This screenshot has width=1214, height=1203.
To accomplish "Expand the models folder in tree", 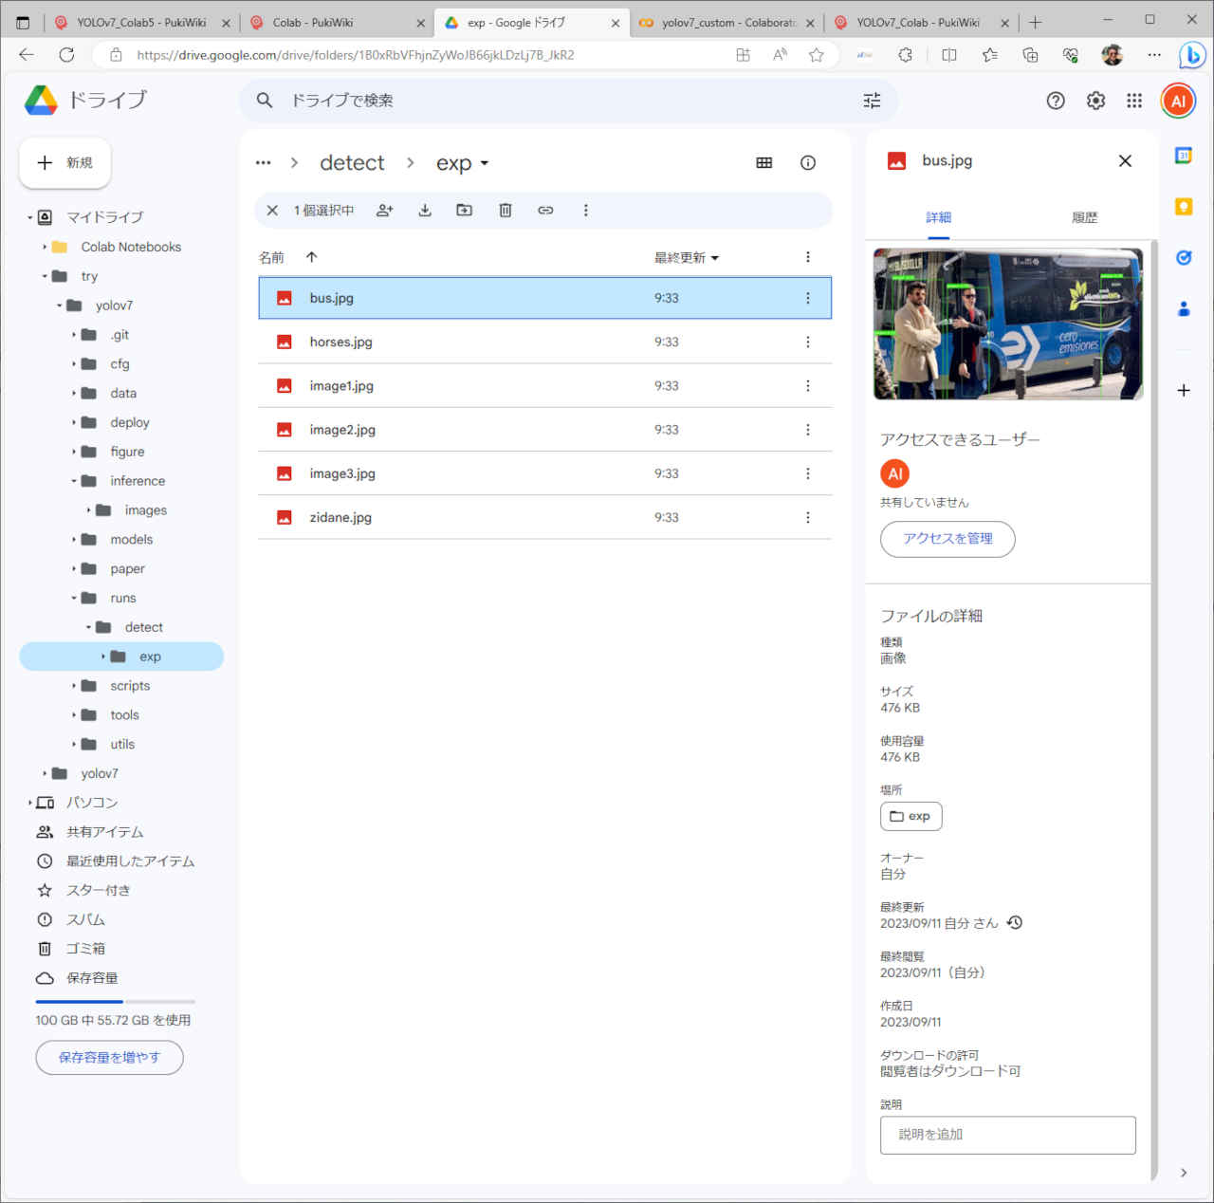I will tap(74, 540).
